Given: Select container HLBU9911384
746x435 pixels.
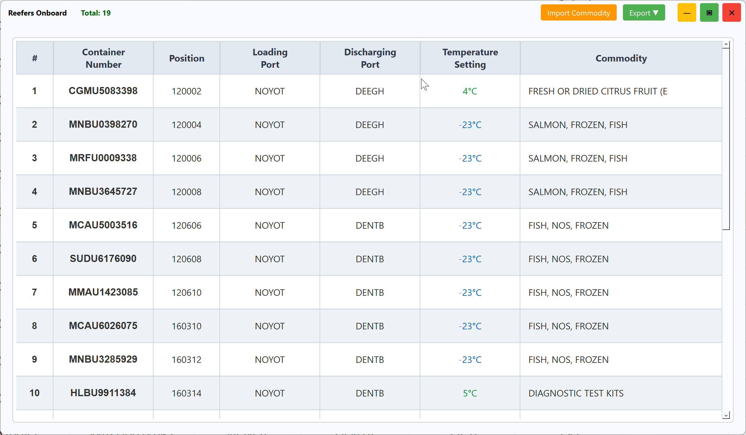Looking at the screenshot, I should (103, 393).
